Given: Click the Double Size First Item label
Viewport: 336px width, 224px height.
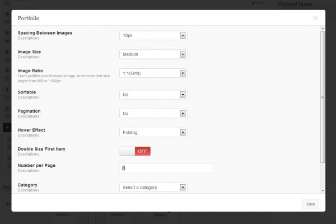Looking at the screenshot, I should click(41, 149).
